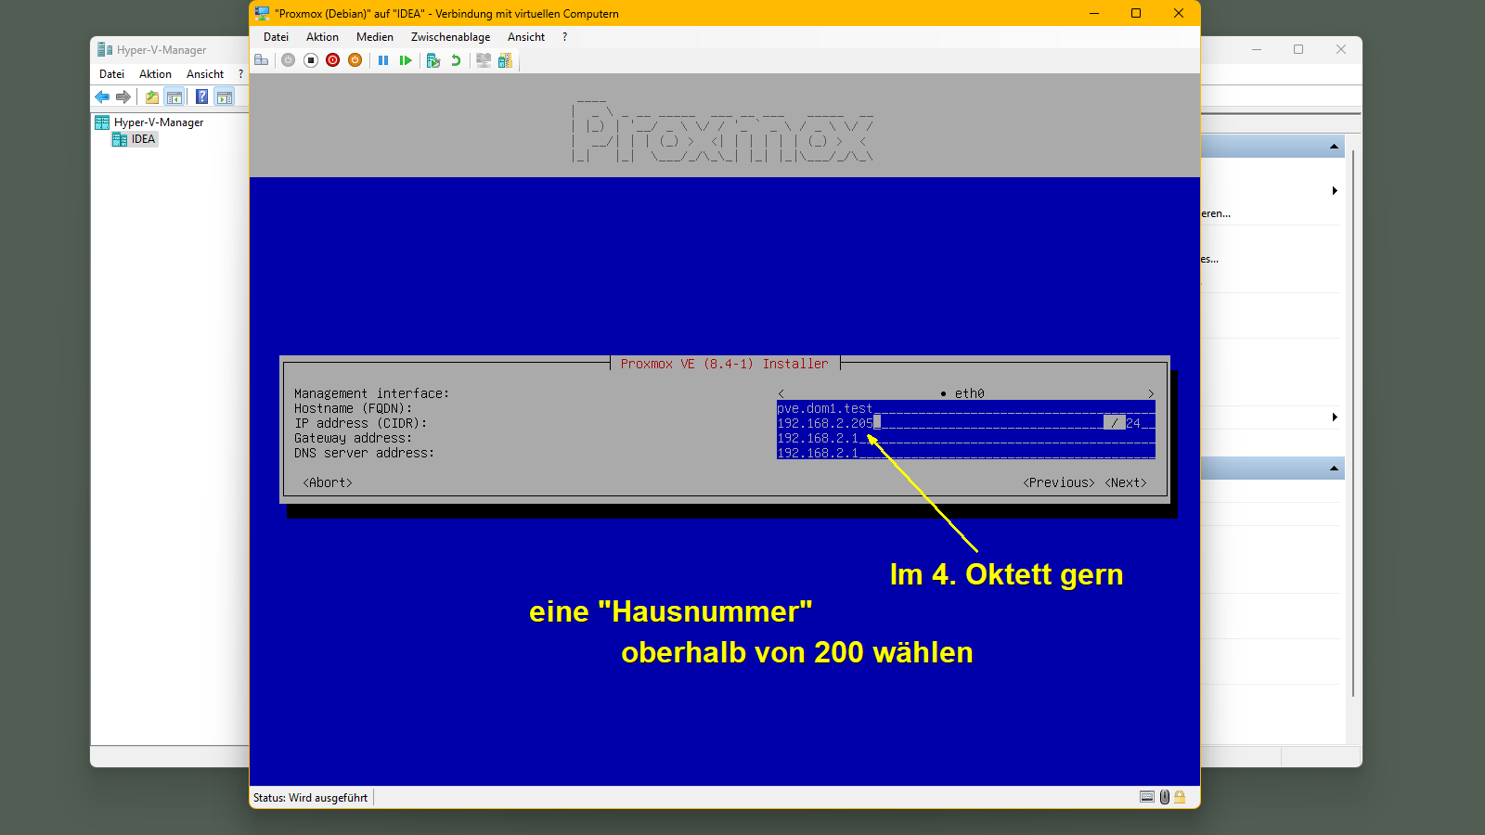
Task: Toggle the action pane icon
Action: coord(224,96)
